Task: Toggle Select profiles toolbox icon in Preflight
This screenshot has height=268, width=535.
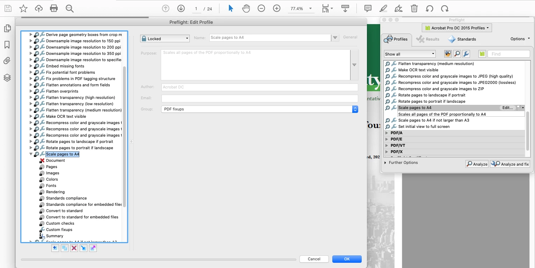Action: click(x=448, y=54)
